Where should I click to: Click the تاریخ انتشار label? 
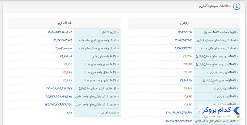(x=109, y=32)
